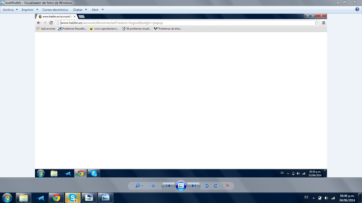Image resolution: width=362 pixels, height=203 pixels.
Task: Click the actual size fit button
Action: [153, 186]
